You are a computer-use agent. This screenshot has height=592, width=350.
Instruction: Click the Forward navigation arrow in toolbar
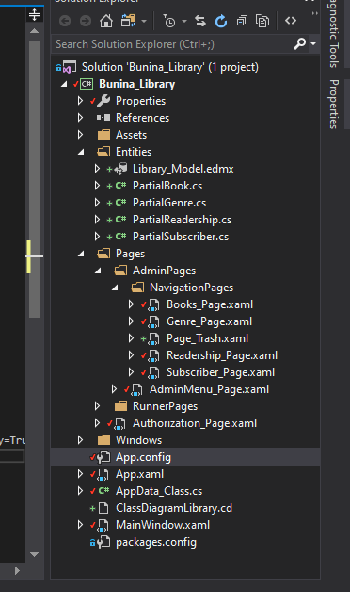click(x=86, y=21)
